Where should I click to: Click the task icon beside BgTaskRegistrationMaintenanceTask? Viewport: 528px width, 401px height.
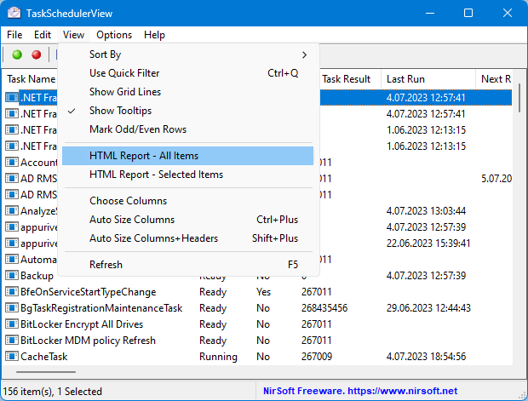click(12, 307)
